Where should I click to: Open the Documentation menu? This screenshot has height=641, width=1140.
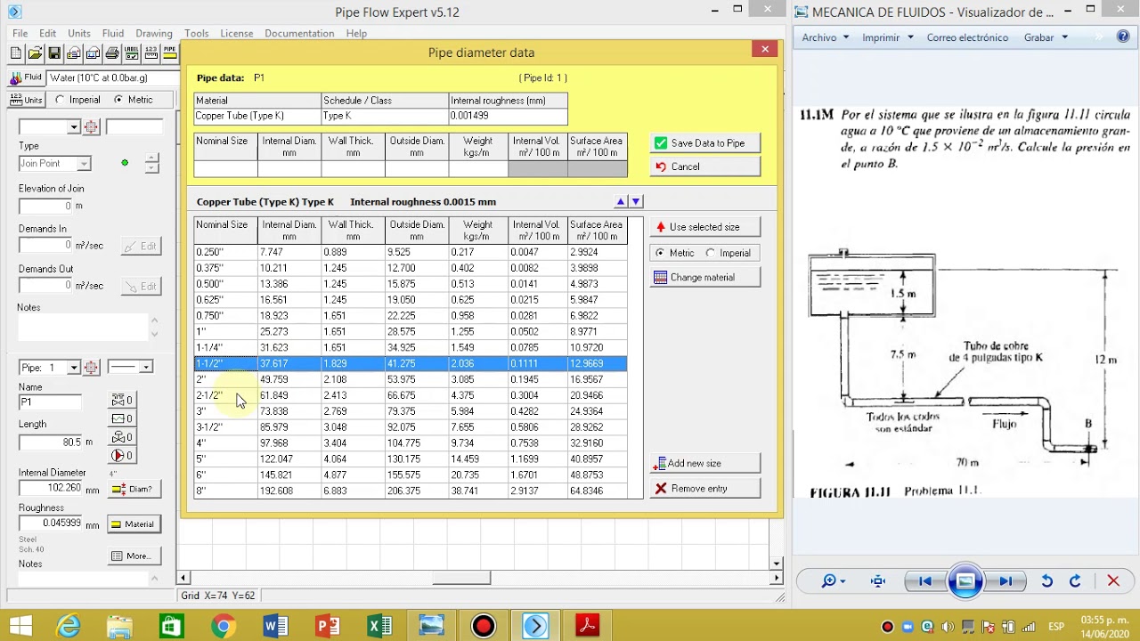299,33
